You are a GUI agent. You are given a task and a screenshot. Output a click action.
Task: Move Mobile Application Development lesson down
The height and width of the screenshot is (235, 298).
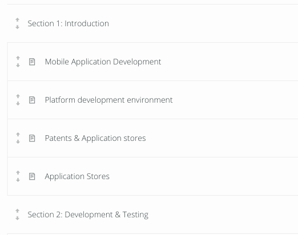[x=18, y=66]
